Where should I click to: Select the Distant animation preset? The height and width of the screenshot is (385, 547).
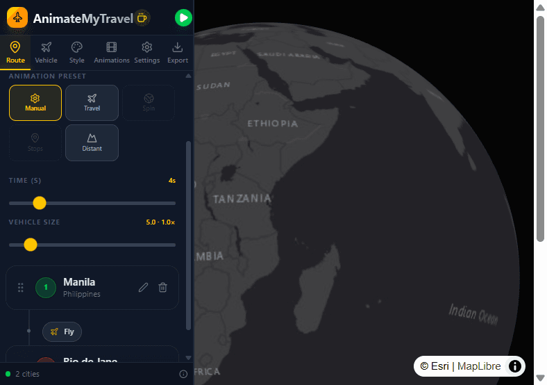pyautogui.click(x=92, y=142)
